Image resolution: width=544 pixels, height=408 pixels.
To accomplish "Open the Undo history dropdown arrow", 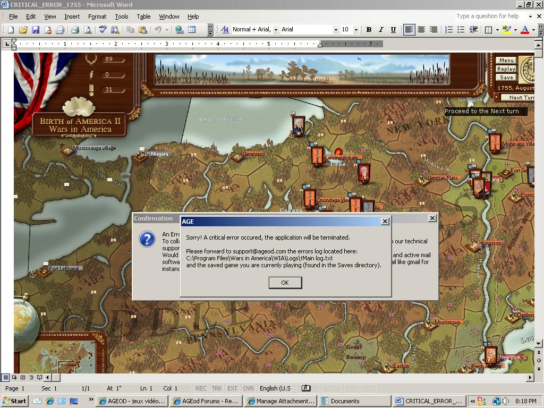I will click(166, 30).
